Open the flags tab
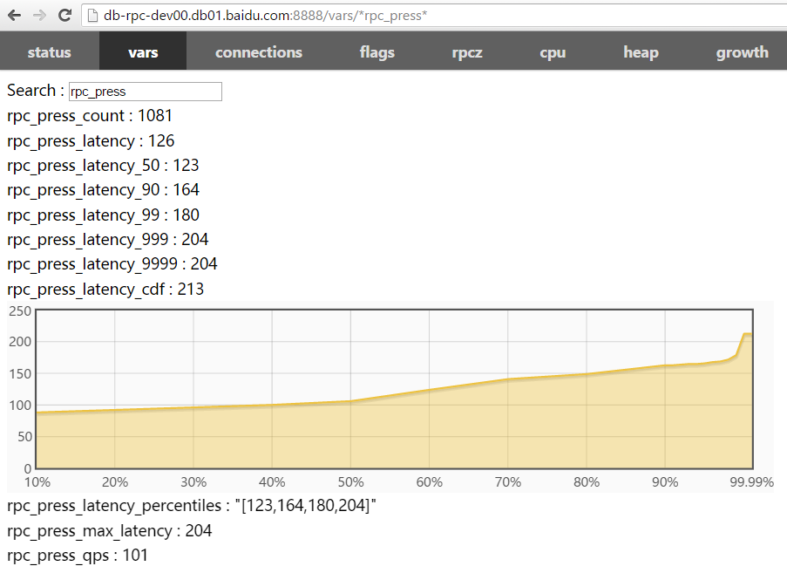Image resolution: width=787 pixels, height=573 pixels. [x=377, y=52]
